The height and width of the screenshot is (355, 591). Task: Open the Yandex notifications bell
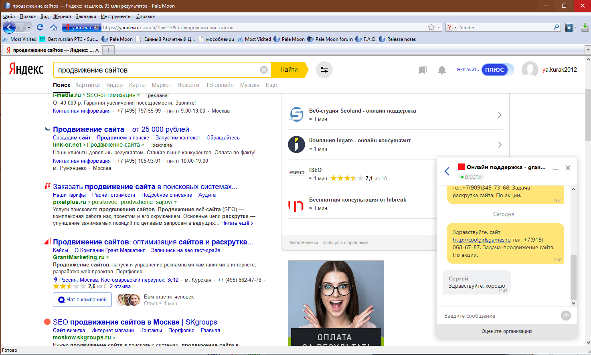coord(442,70)
